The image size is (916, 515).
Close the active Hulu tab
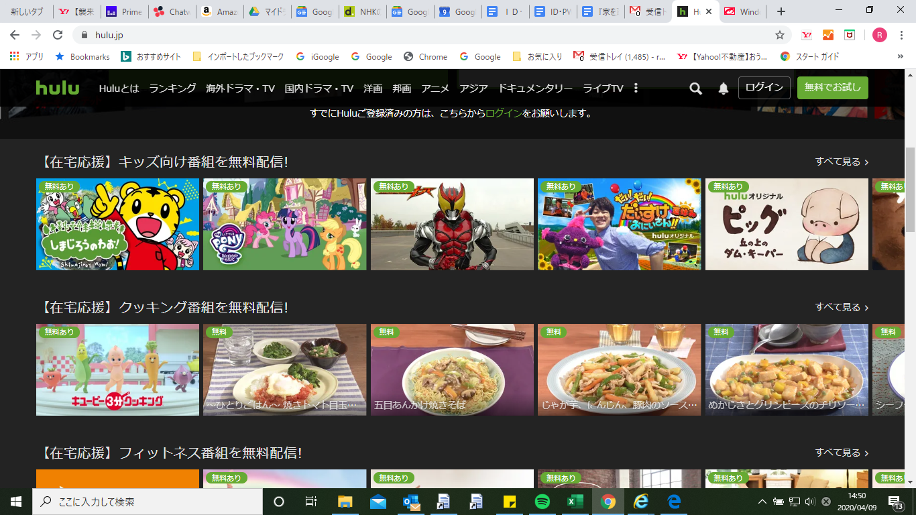click(x=709, y=11)
